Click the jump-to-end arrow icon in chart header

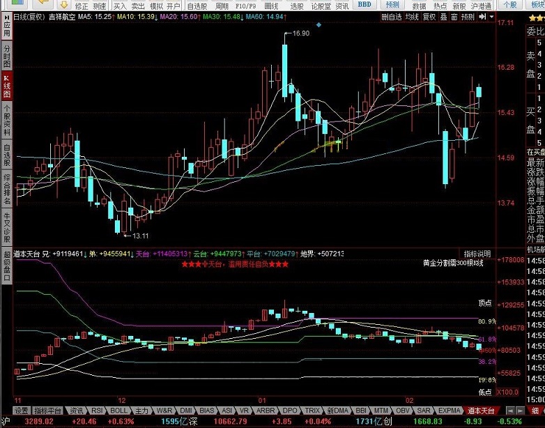click(482, 17)
